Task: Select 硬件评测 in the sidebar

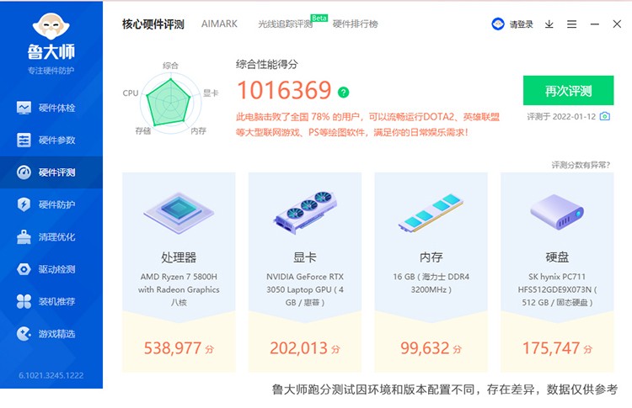Action: 51,172
